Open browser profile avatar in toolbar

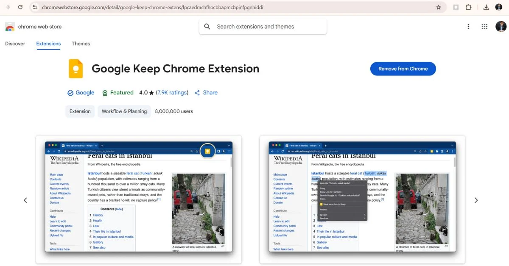point(499,7)
